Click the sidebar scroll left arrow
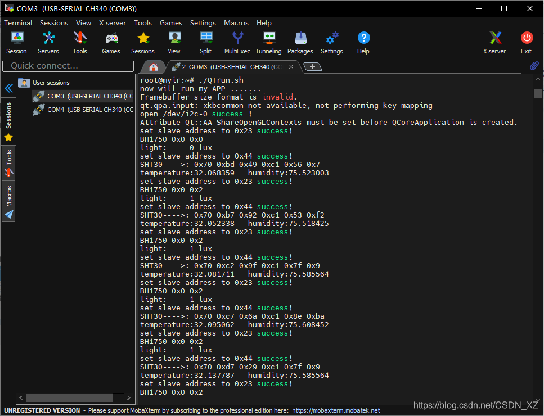544x416 pixels. pyautogui.click(x=21, y=397)
